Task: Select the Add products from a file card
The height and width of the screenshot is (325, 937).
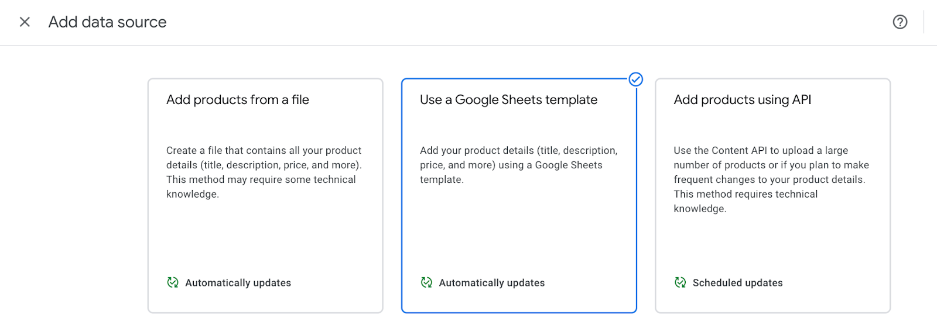Action: tap(265, 196)
